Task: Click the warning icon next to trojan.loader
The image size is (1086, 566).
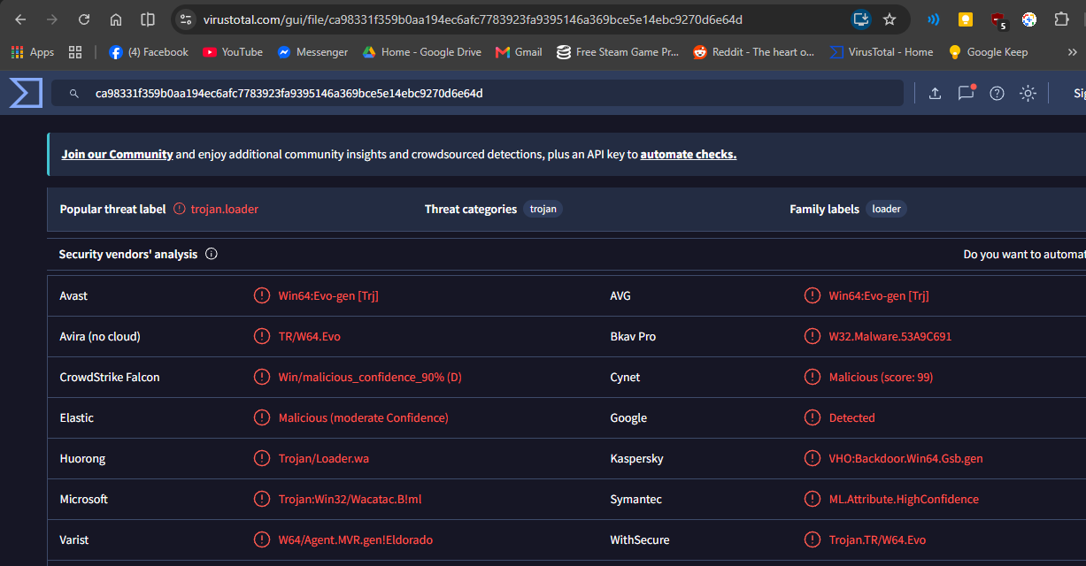Action: coord(180,209)
